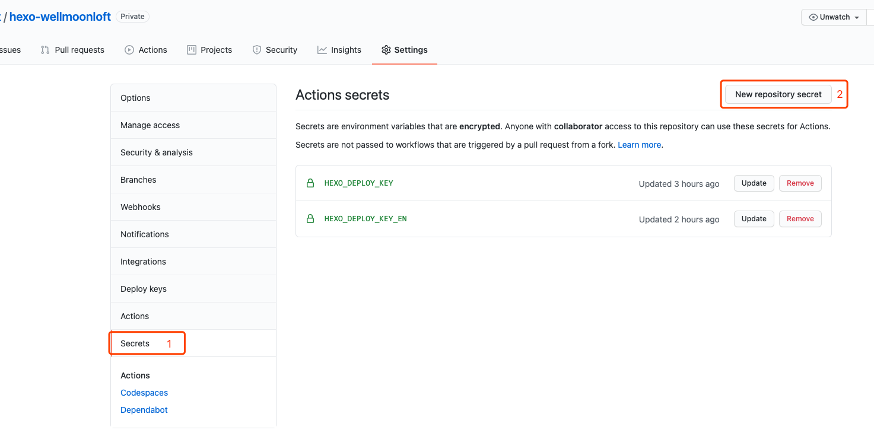Open the Codespaces secrets link
The image size is (874, 433).
click(144, 393)
